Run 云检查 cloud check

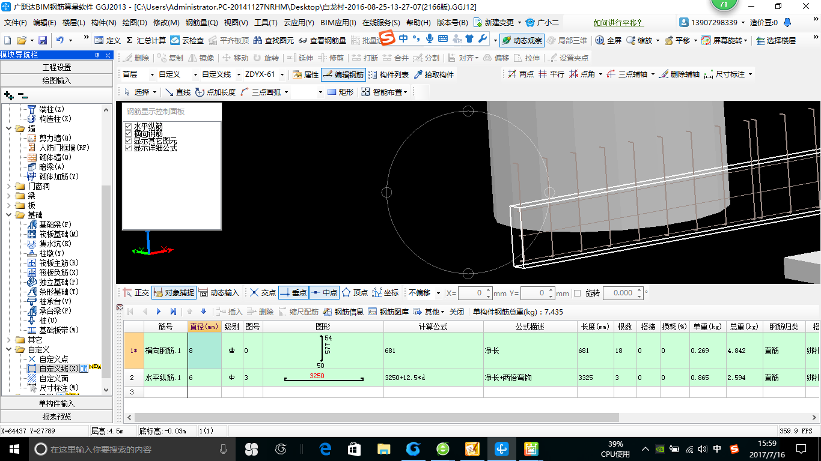(x=187, y=40)
